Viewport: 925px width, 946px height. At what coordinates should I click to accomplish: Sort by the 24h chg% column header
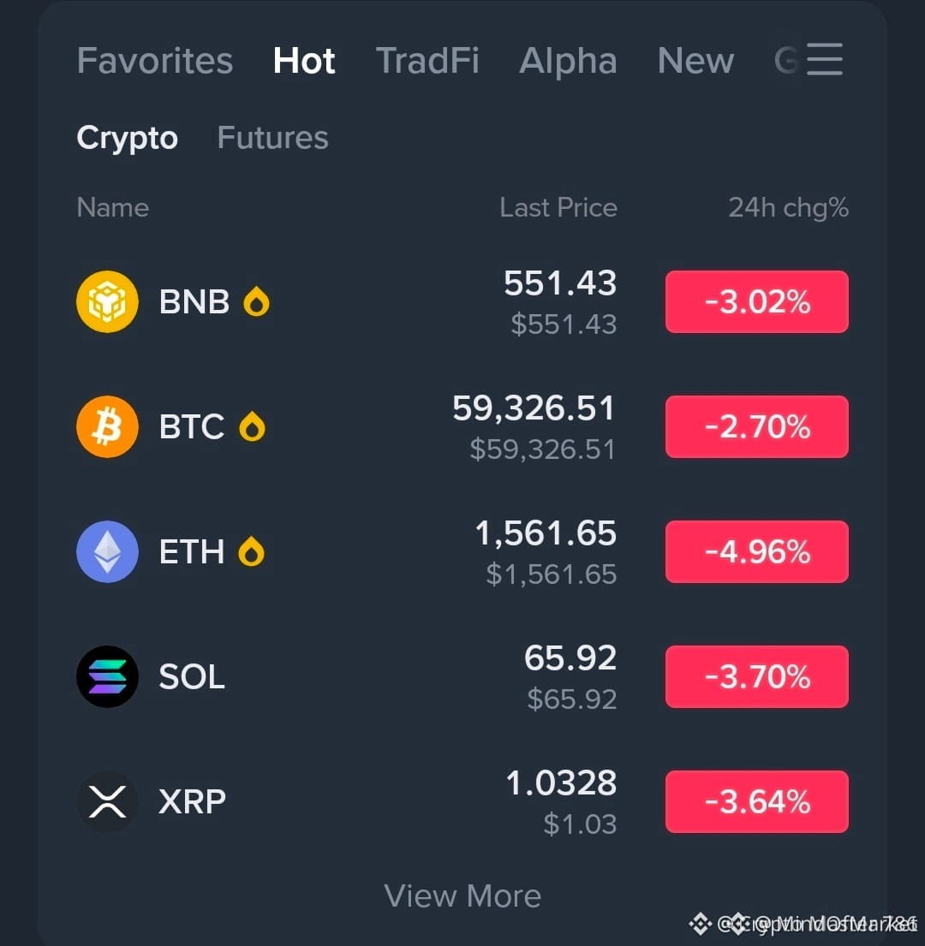click(788, 207)
